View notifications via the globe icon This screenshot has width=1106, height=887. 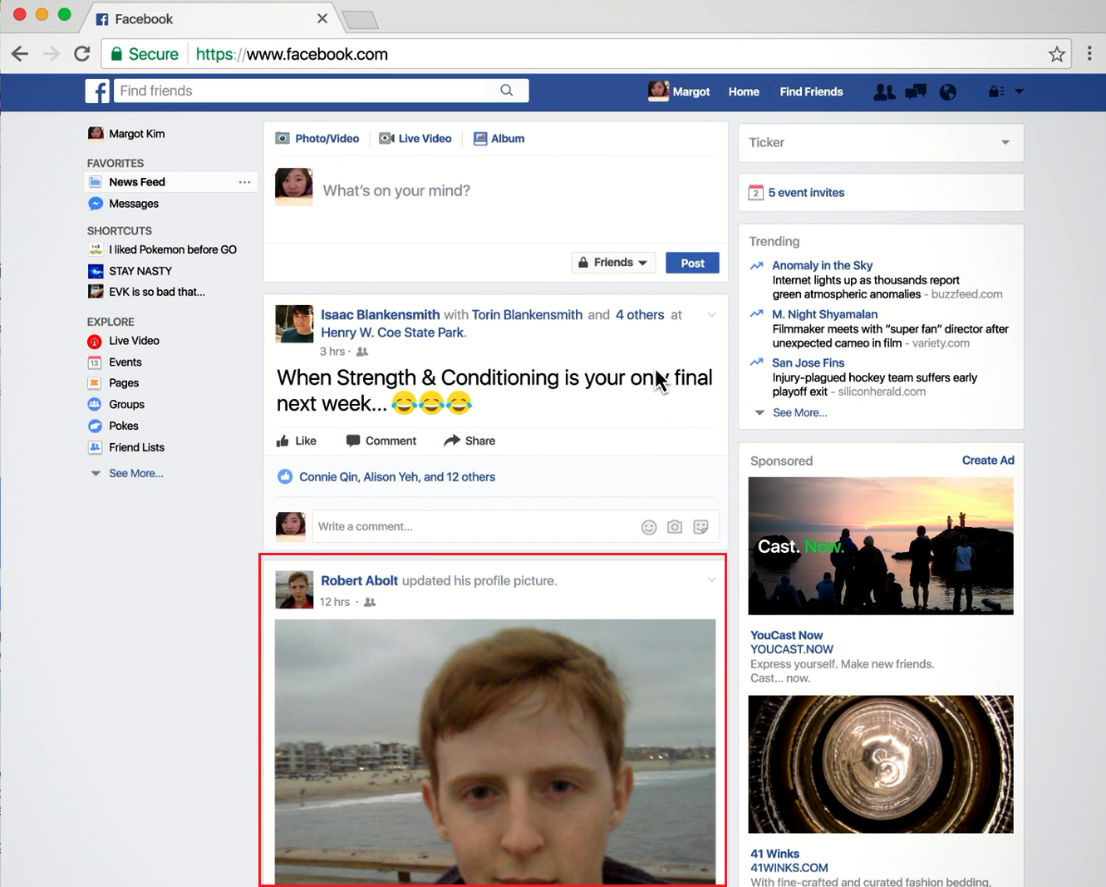coord(948,91)
